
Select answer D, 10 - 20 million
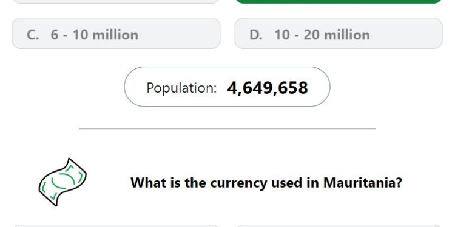339,33
